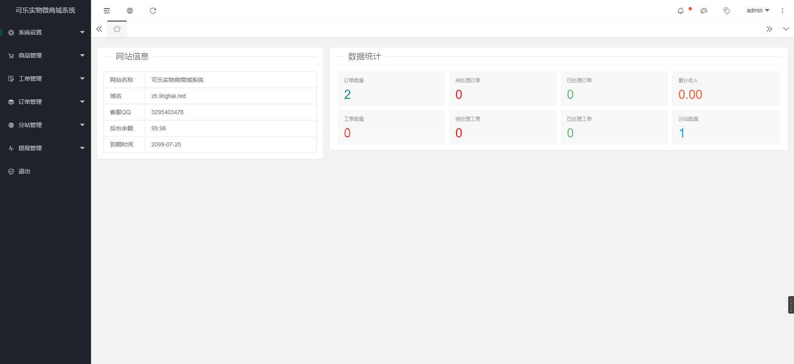The image size is (794, 364).
Task: Open the three-dot more options menu
Action: point(782,11)
